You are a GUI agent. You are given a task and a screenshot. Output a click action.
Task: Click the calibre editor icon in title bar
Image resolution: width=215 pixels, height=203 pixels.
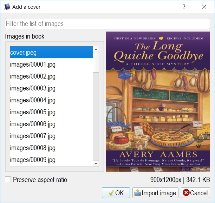point(7,7)
